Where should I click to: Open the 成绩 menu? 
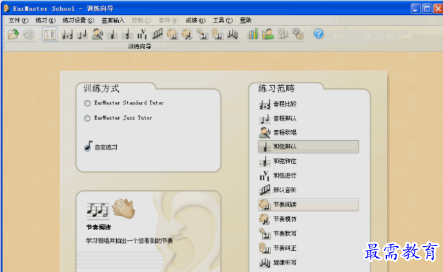(196, 21)
